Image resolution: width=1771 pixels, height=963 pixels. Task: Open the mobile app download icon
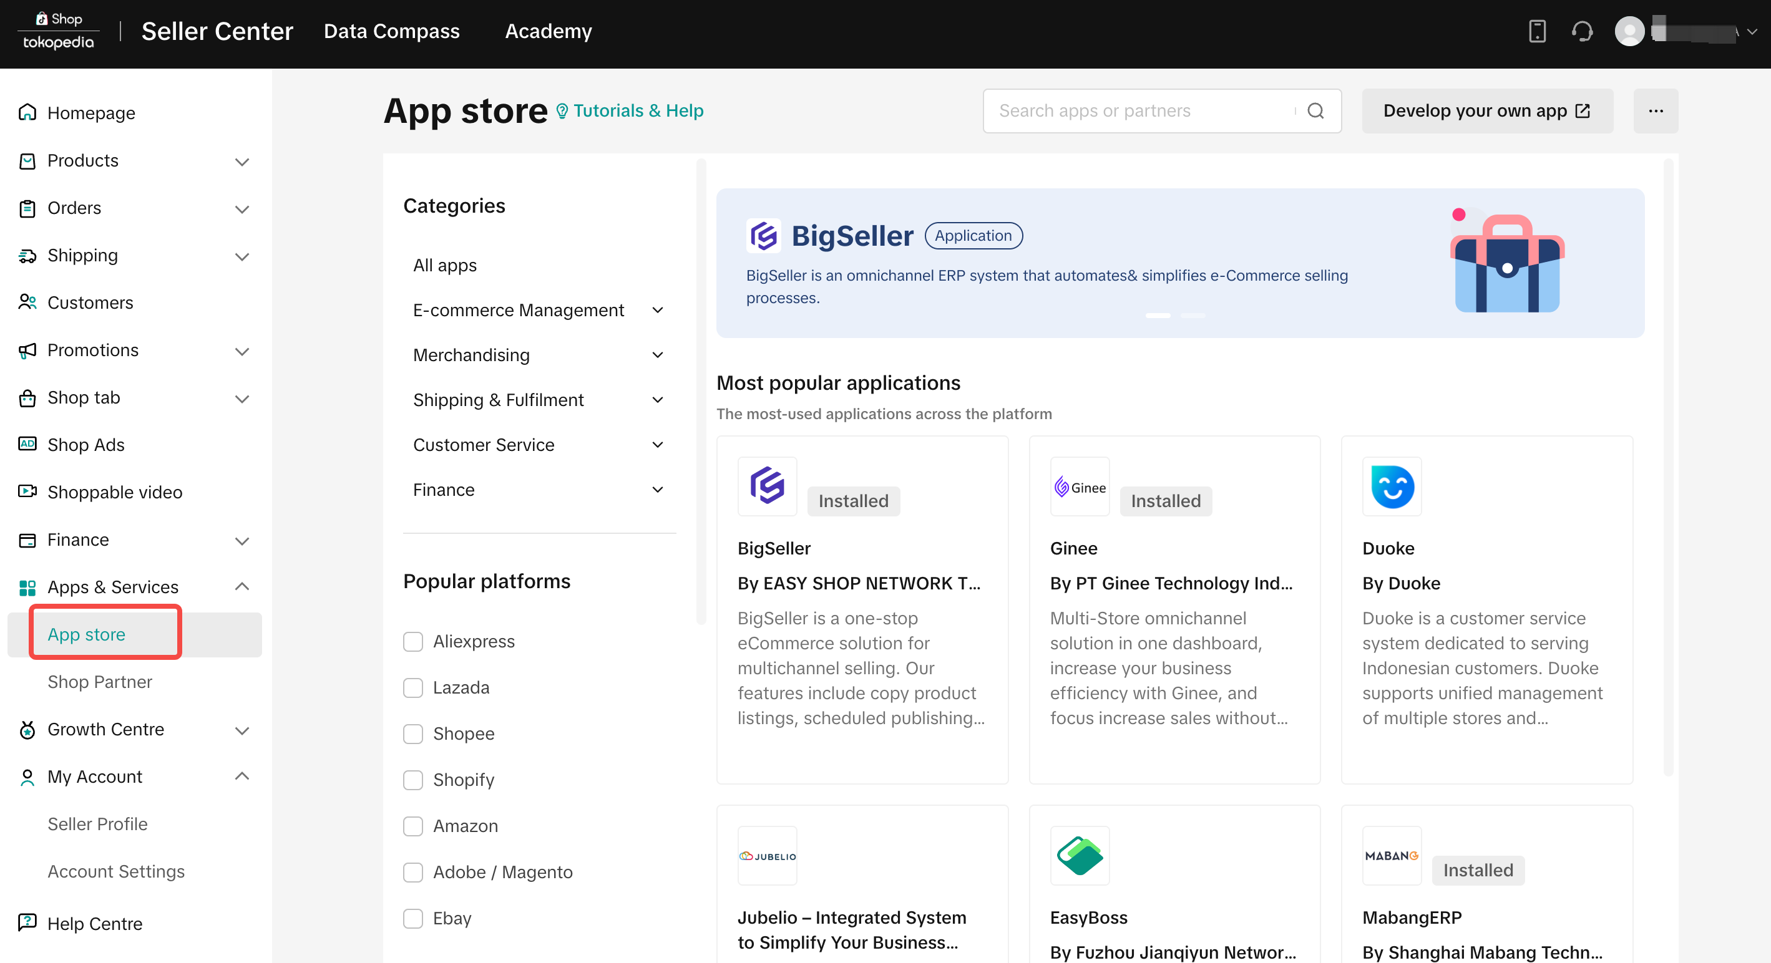1536,32
